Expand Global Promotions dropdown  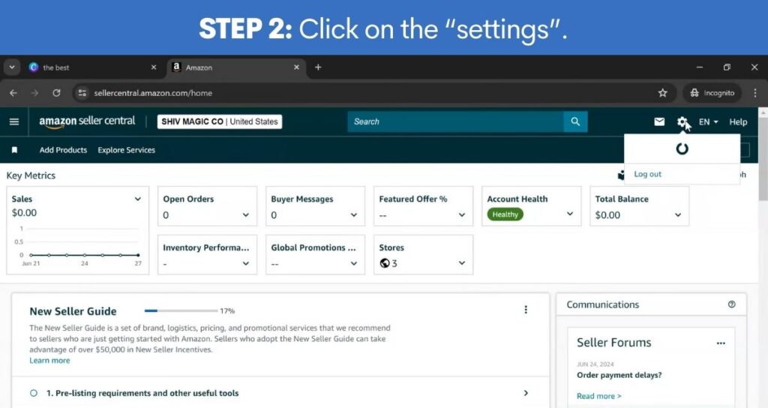354,263
